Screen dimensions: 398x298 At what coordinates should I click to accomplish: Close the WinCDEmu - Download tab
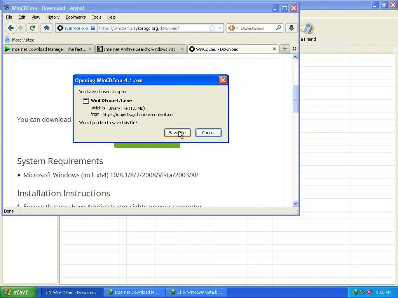(x=274, y=49)
